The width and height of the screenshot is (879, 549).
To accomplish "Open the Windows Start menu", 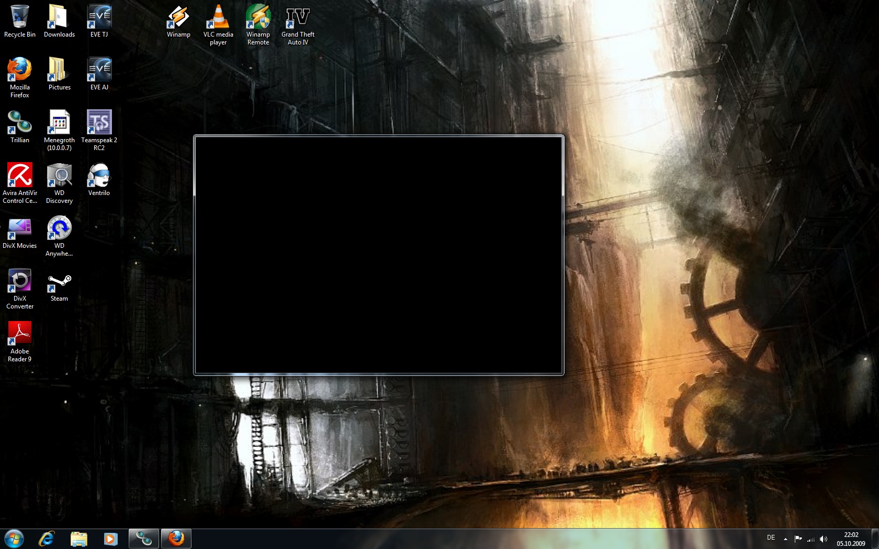I will pyautogui.click(x=14, y=539).
